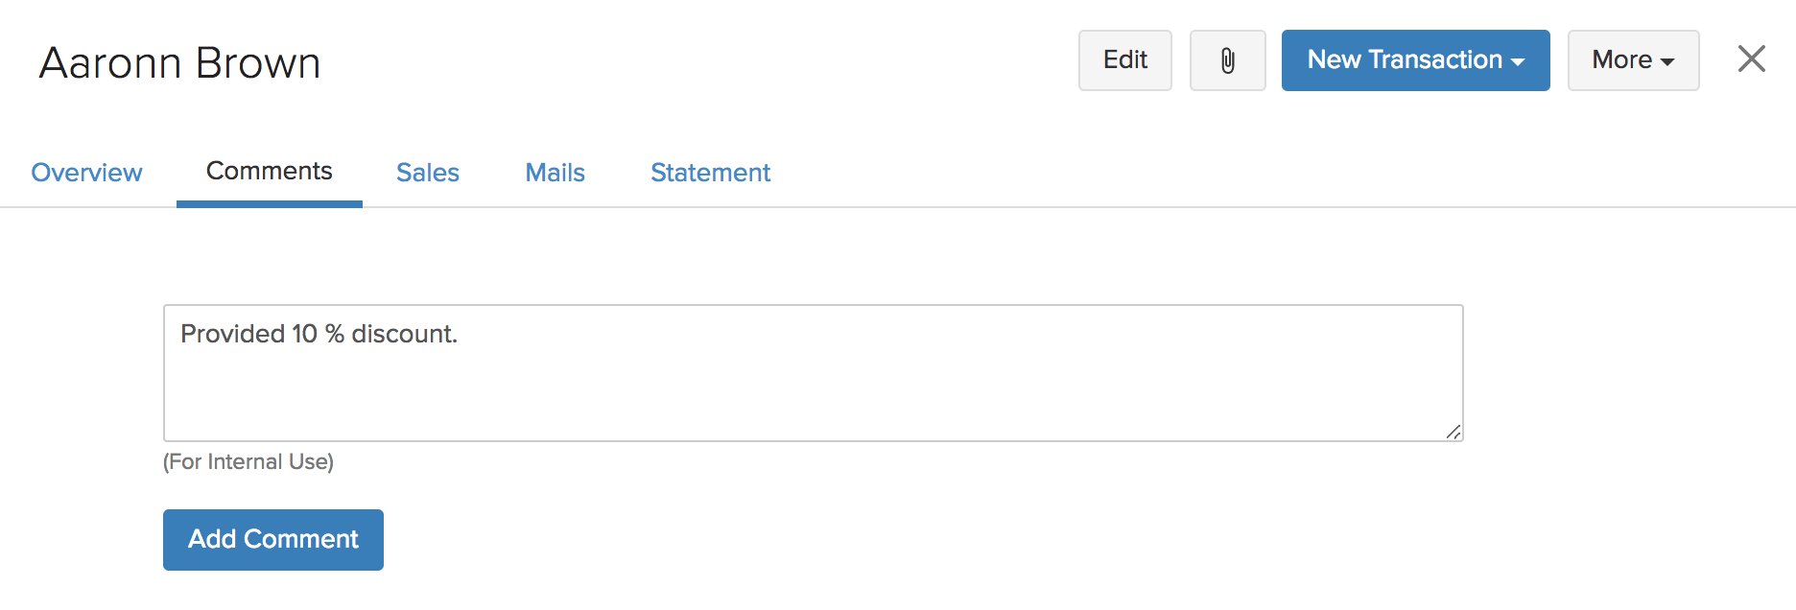Click the Edit button

point(1124,60)
